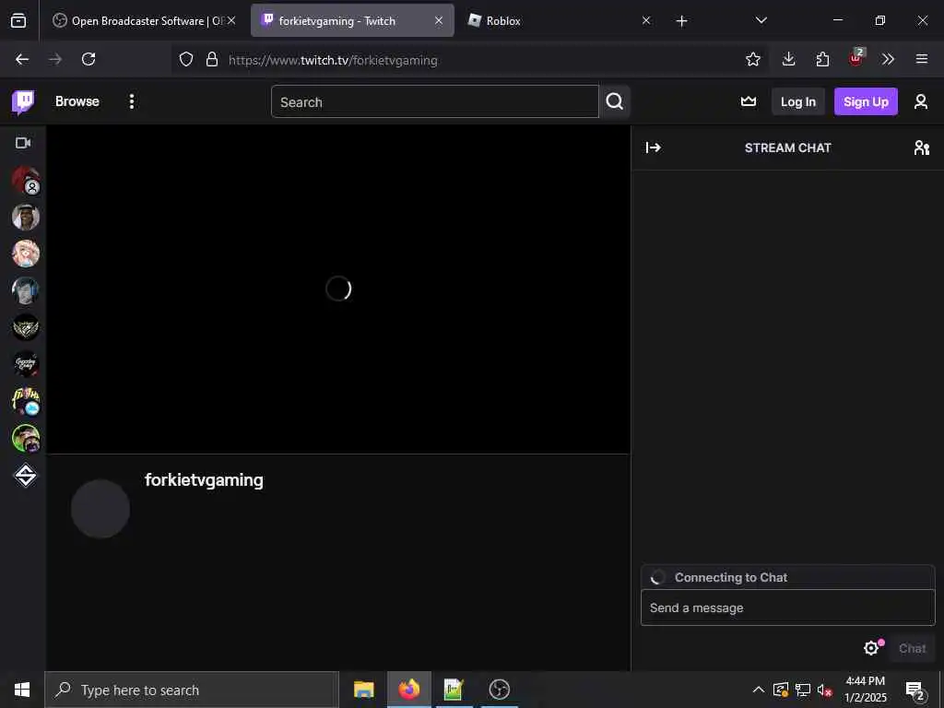Open the green-ringed avatar channel in sidebar
Screen dimensions: 944x708
click(26, 438)
